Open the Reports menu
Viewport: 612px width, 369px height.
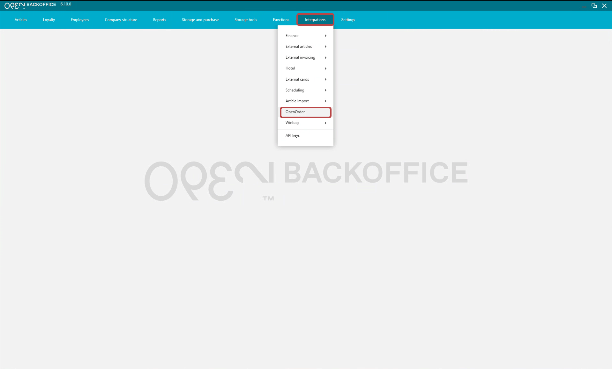coord(160,20)
